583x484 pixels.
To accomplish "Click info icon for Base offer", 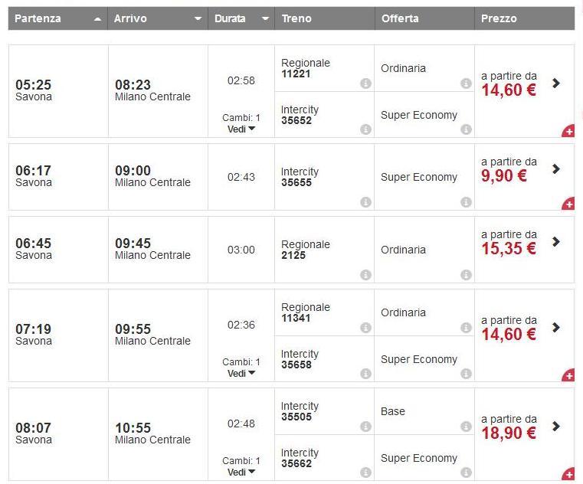I will 466,427.
